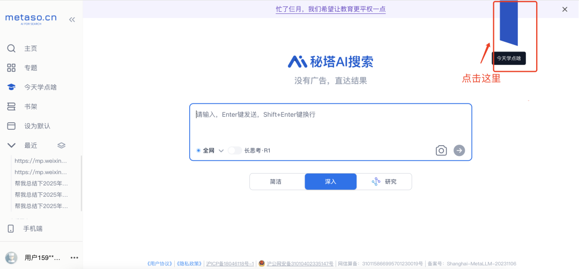Open last 帮我总结下2025年 history entry

[x=41, y=206]
